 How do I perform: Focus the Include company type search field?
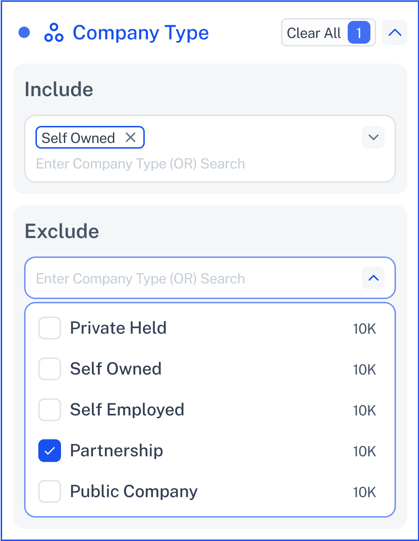(140, 164)
